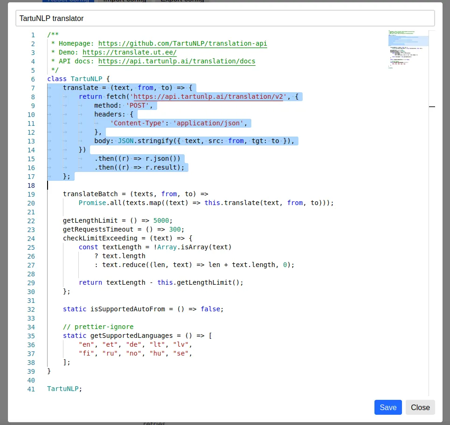The image size is (450, 425).
Task: Click the "se" language string
Action: [x=180, y=353]
